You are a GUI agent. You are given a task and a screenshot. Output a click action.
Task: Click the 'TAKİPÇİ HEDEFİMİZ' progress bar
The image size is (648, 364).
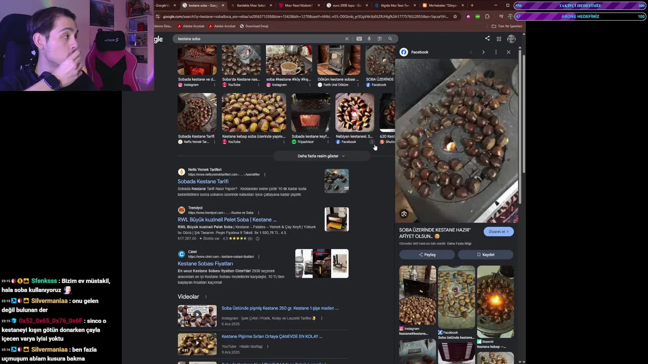pos(580,6)
